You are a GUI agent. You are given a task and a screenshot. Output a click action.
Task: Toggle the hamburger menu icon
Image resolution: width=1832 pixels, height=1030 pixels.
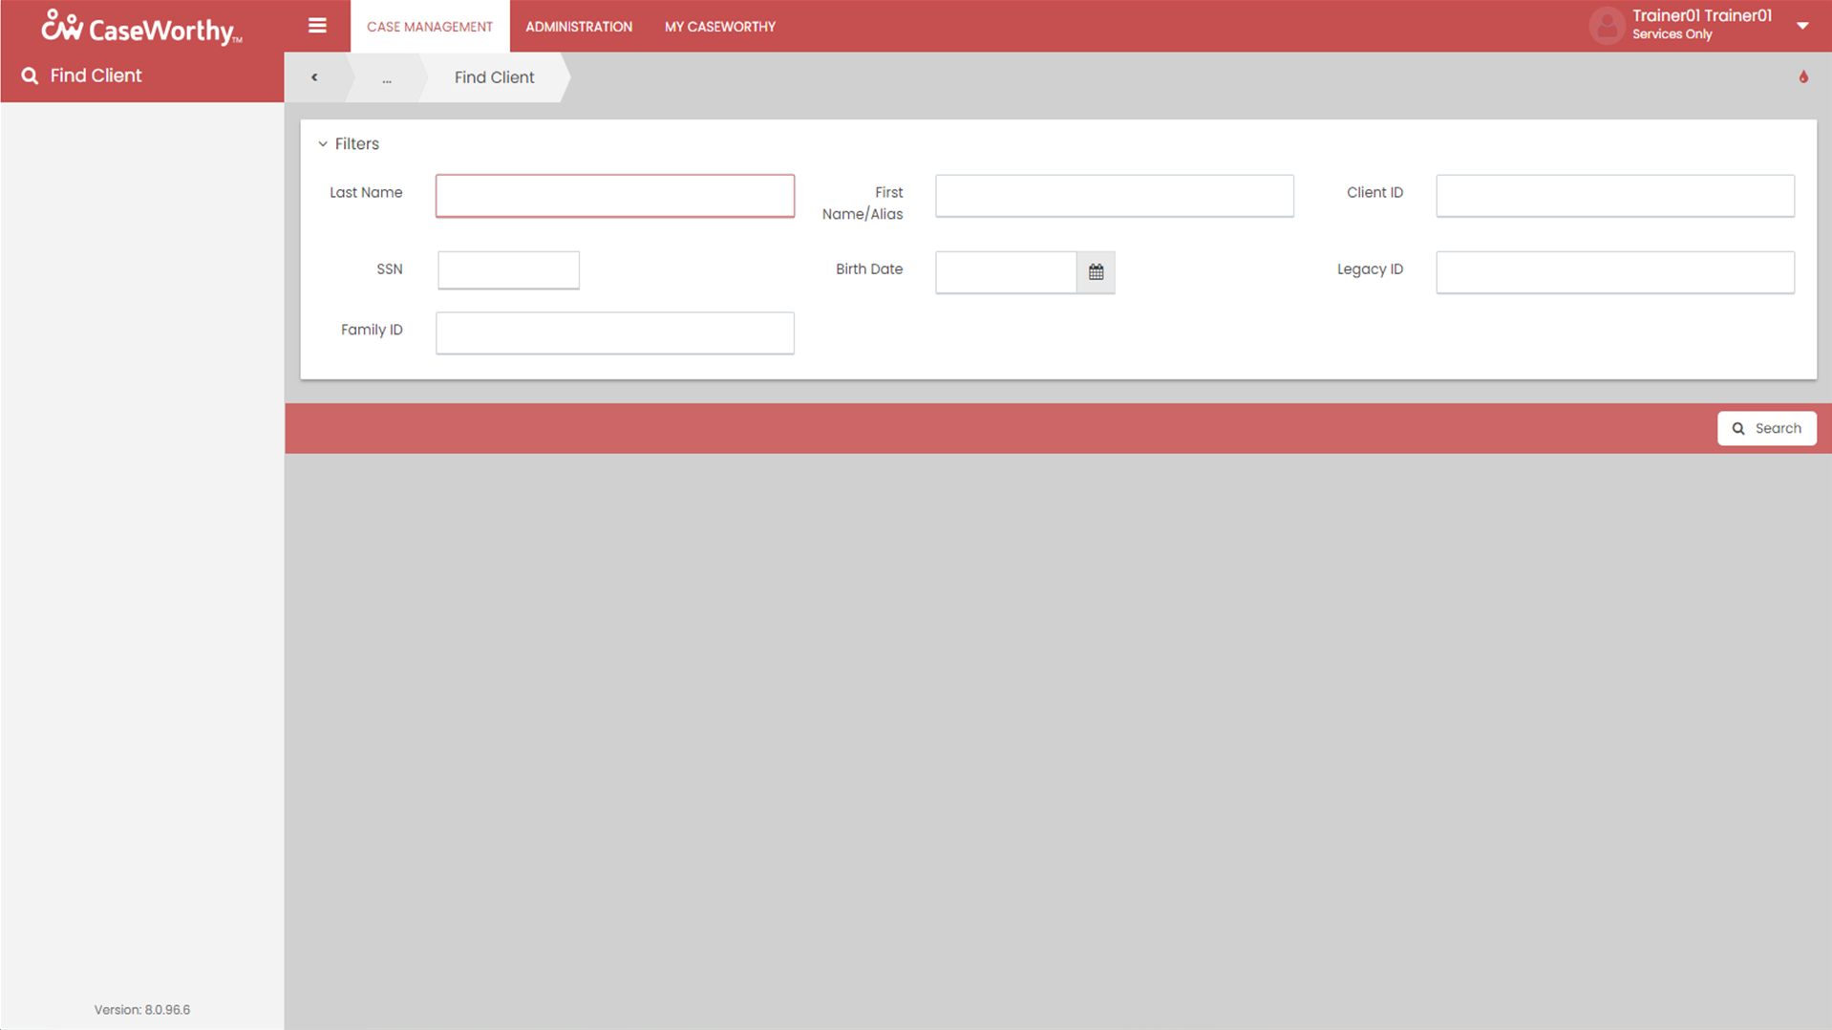317,26
